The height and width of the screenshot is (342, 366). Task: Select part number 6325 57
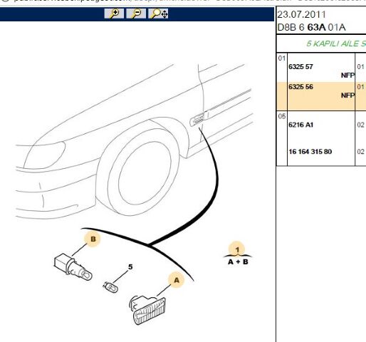click(x=300, y=67)
